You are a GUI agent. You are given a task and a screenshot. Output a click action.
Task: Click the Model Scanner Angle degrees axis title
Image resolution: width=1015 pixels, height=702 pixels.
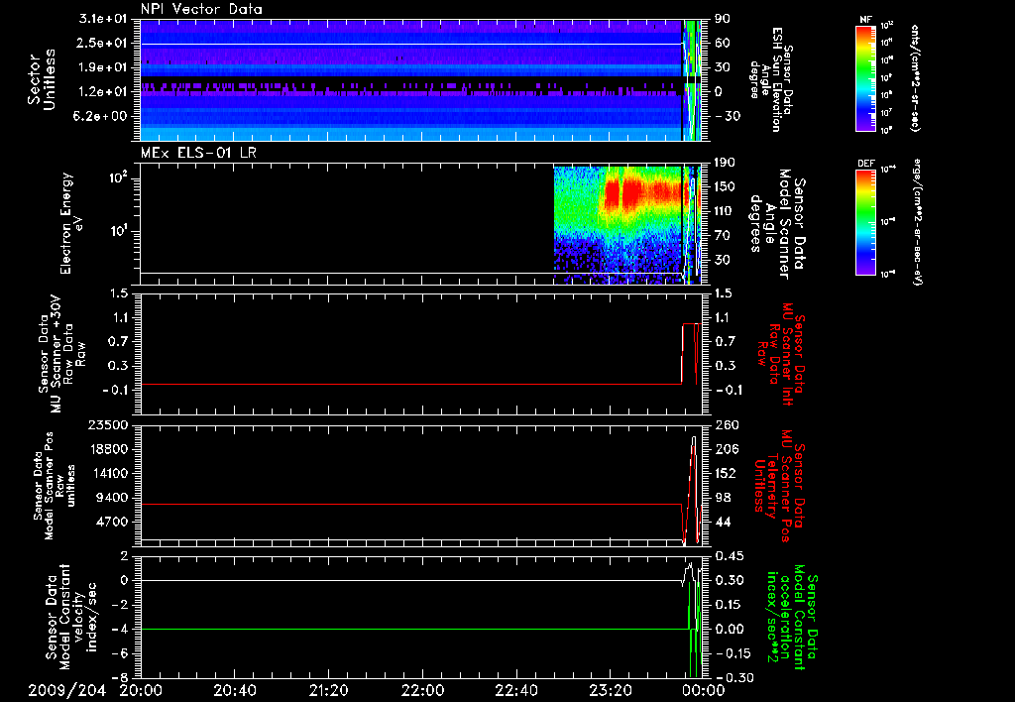click(777, 223)
